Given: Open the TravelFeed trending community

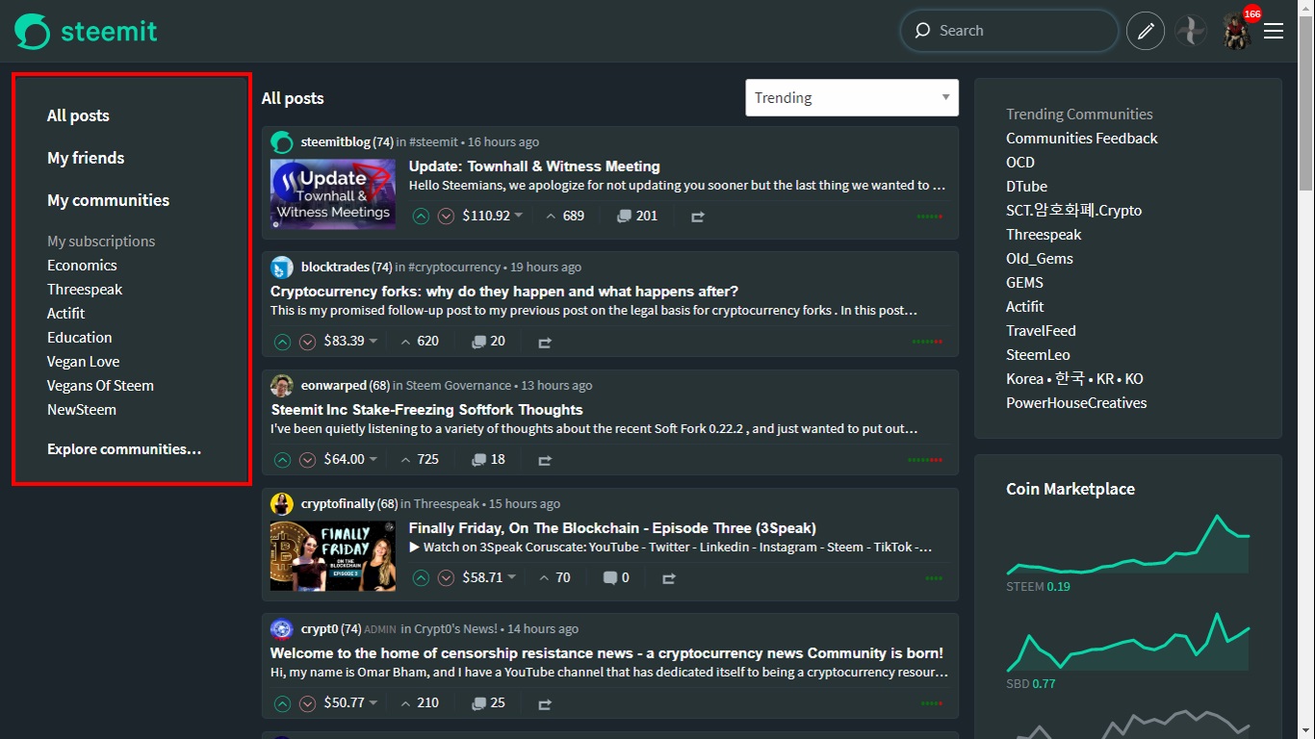Looking at the screenshot, I should [x=1041, y=331].
